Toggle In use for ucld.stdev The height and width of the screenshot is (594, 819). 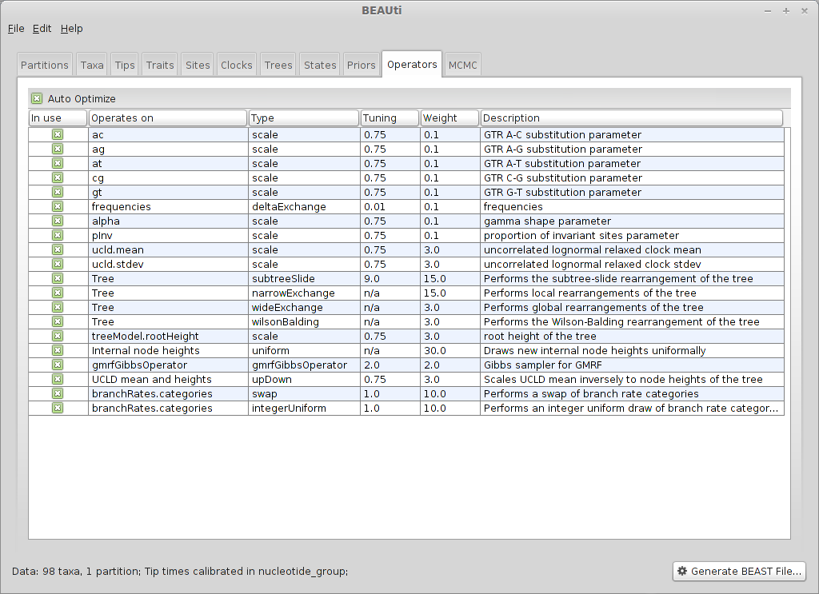pos(58,264)
